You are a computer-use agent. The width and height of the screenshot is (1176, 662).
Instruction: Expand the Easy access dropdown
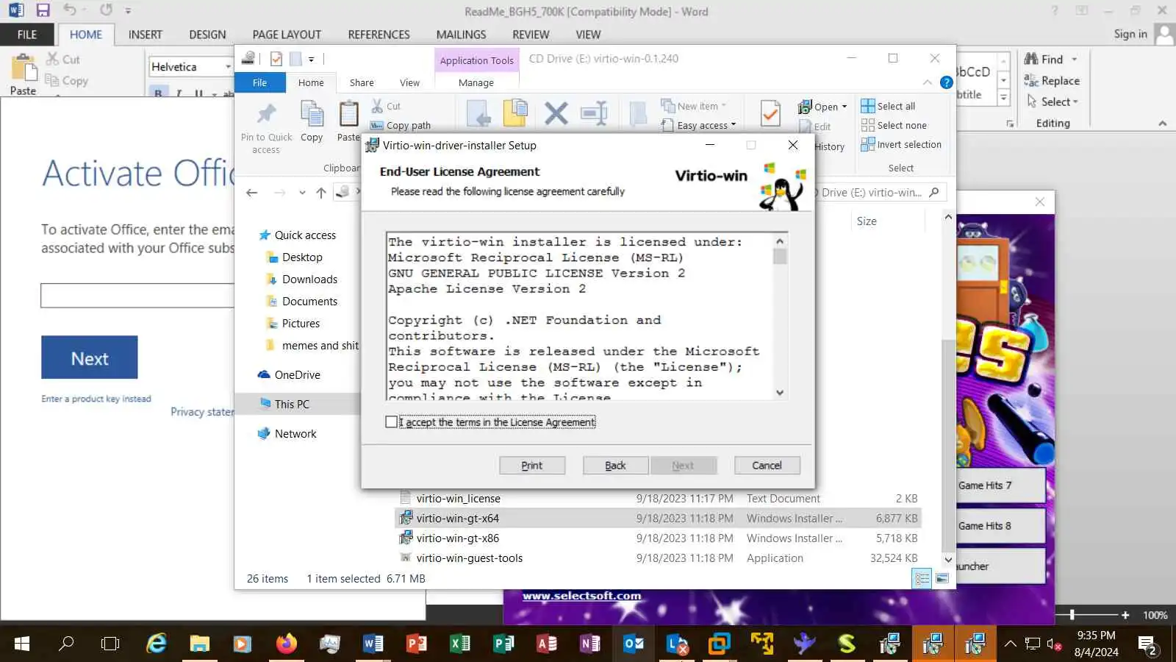point(698,125)
